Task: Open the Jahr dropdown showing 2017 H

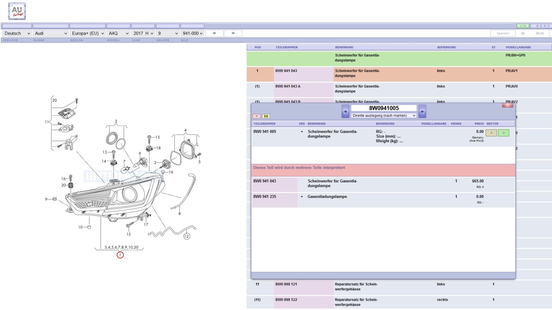Action: pyautogui.click(x=143, y=33)
